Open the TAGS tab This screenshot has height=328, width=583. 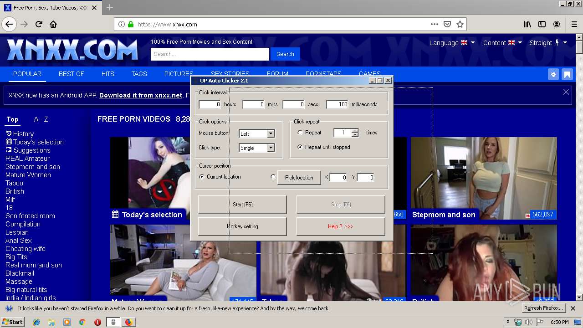[139, 74]
